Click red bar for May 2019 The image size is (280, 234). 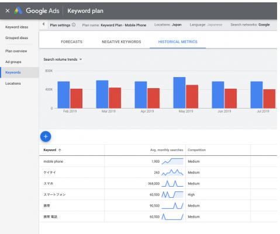[192, 96]
